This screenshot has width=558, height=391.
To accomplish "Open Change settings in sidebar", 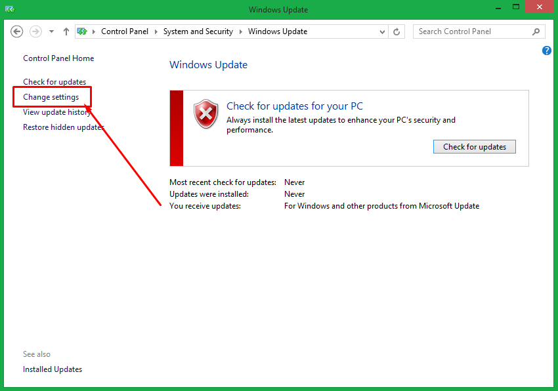I will pos(51,97).
